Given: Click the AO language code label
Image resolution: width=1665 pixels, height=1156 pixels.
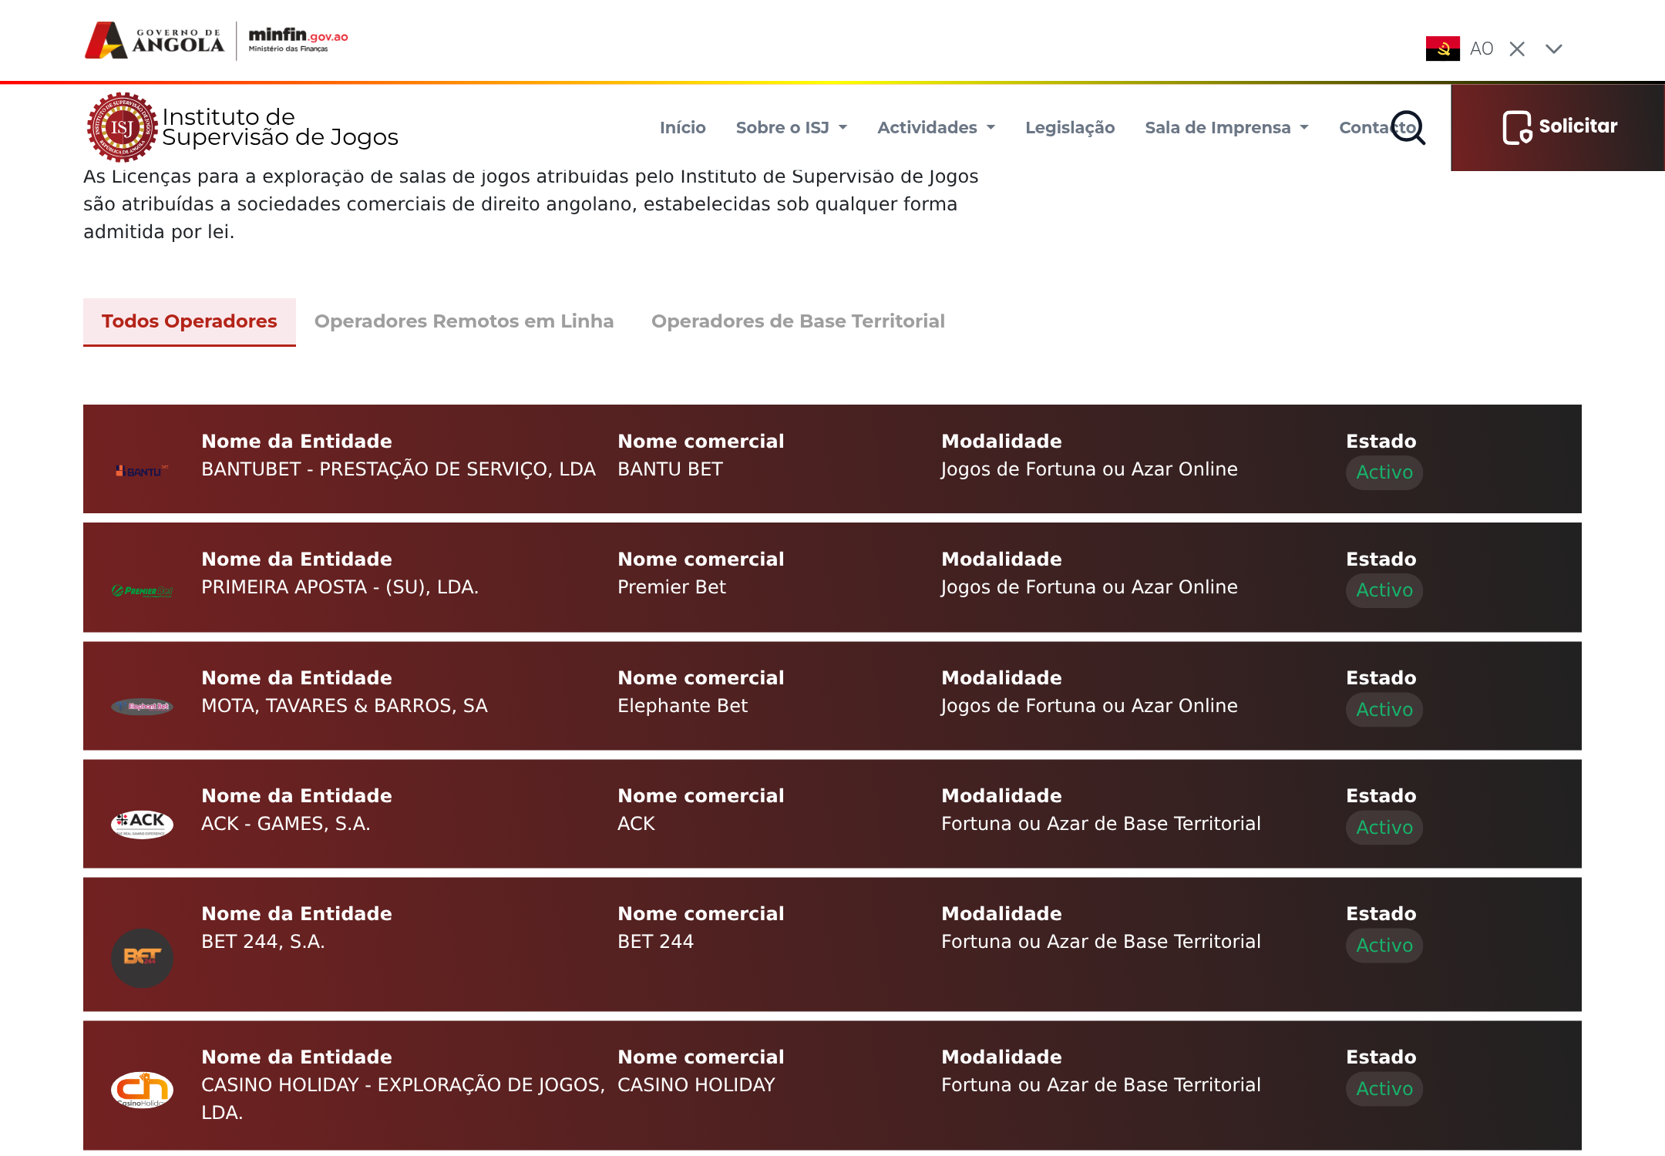Looking at the screenshot, I should pos(1482,49).
